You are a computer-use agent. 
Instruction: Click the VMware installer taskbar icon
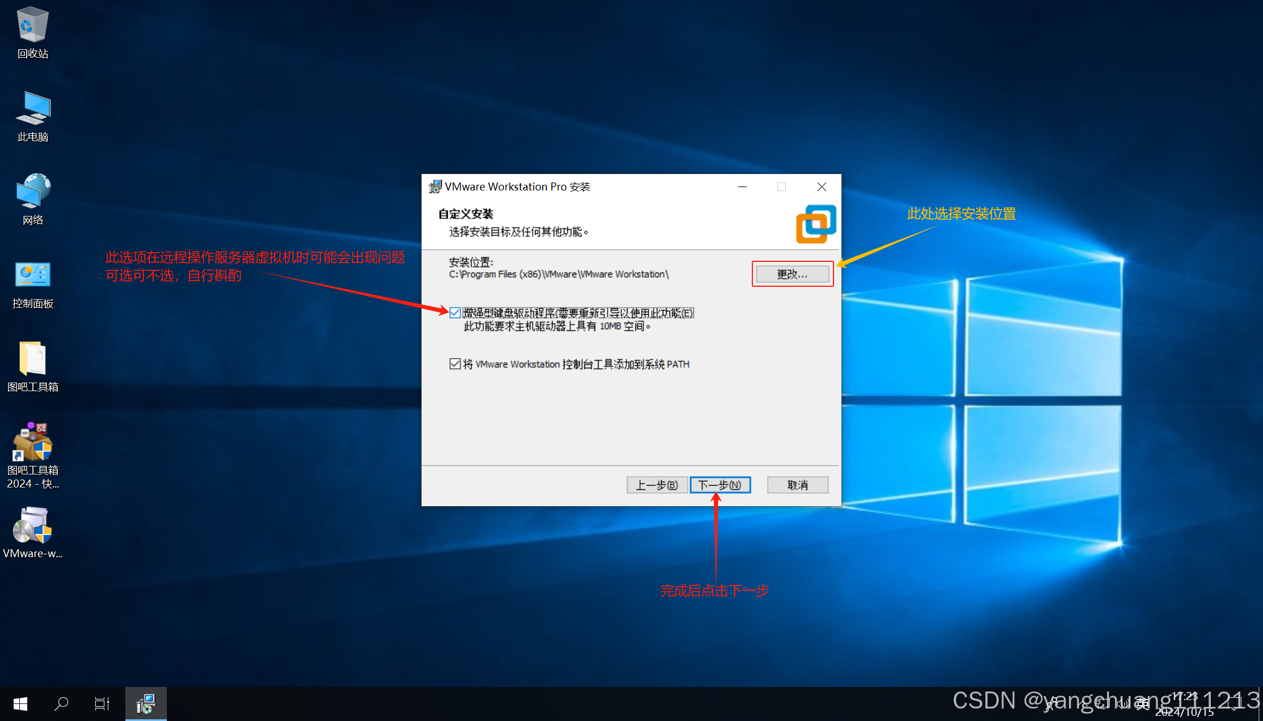tap(146, 704)
